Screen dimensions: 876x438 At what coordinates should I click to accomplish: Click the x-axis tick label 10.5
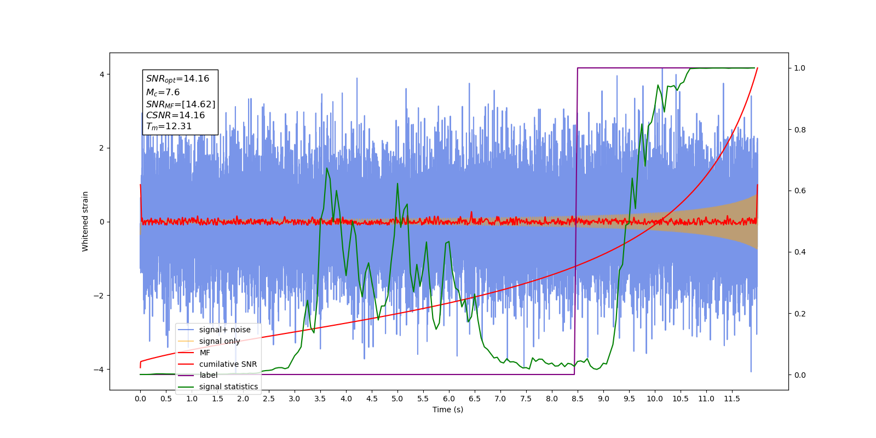point(681,399)
